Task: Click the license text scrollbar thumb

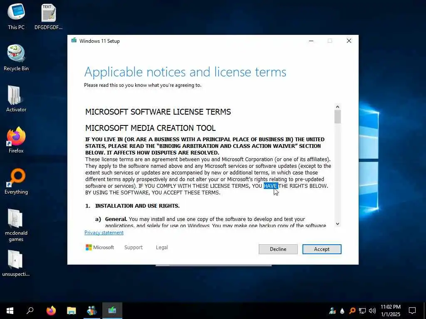Action: [337, 117]
